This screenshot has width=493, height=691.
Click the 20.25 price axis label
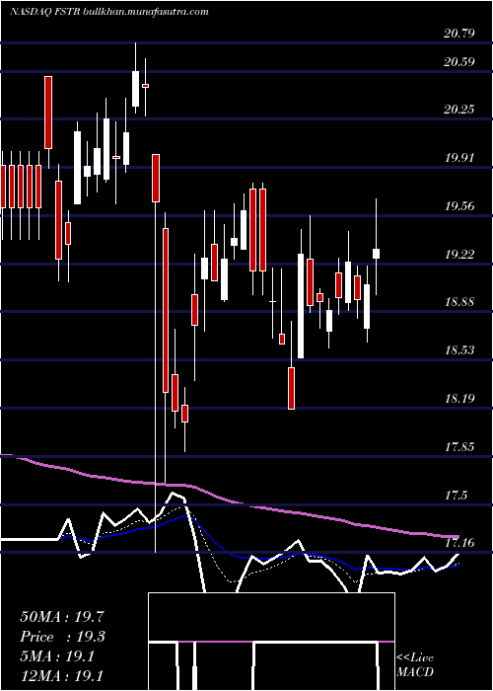[459, 109]
